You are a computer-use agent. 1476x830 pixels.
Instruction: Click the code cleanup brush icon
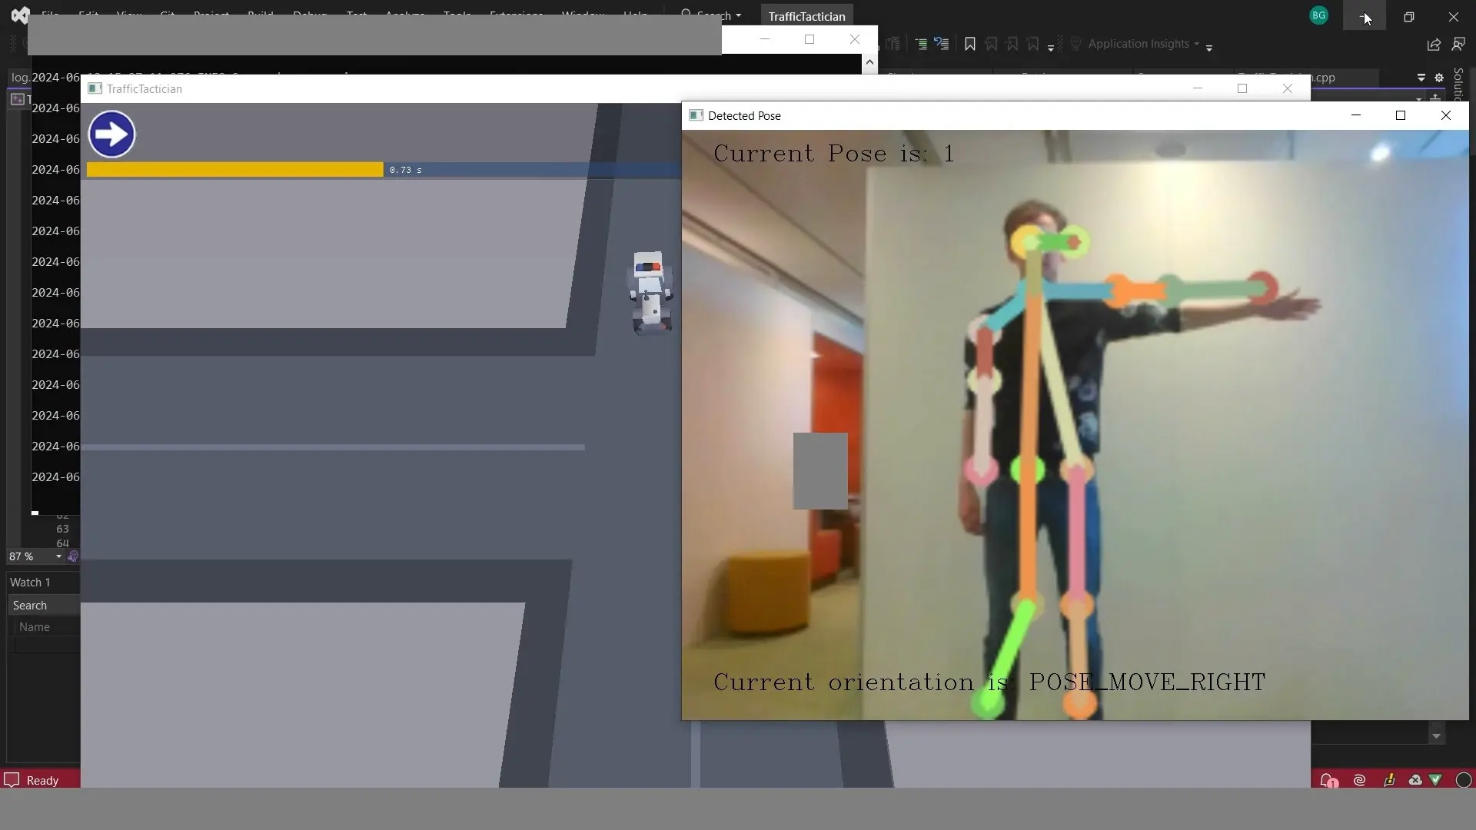point(73,556)
